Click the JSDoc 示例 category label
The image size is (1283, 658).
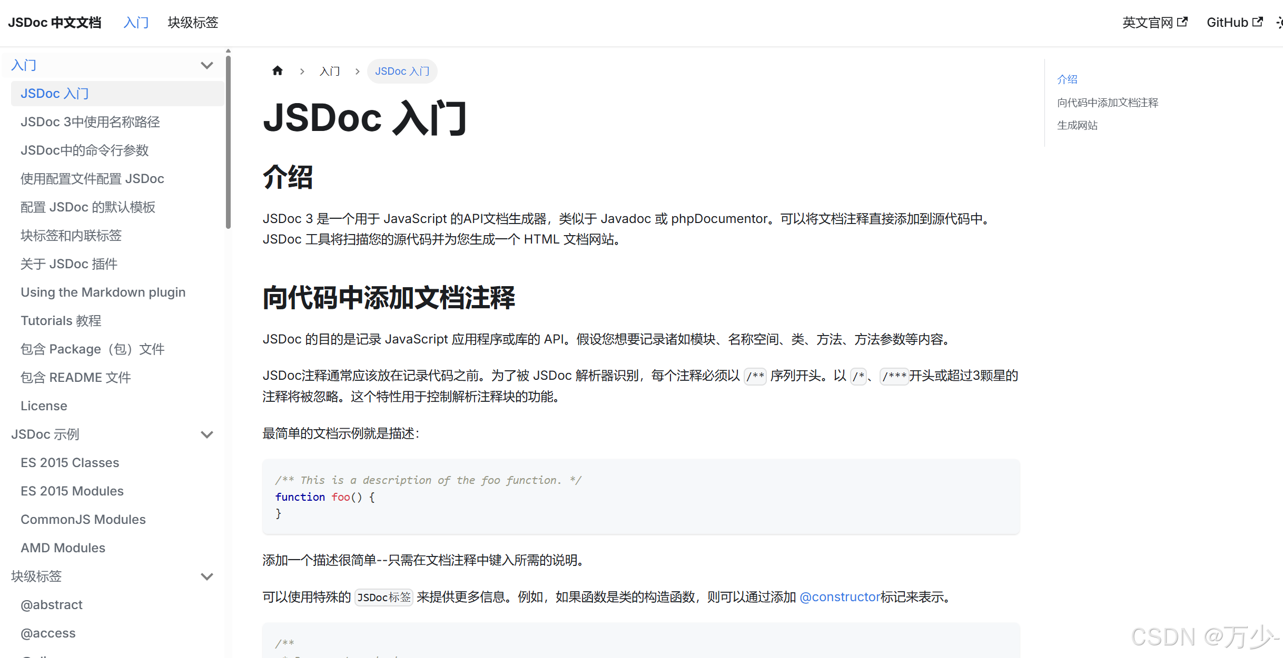45,434
